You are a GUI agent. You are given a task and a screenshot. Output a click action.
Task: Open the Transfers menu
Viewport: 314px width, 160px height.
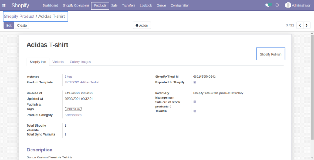coord(129,5)
